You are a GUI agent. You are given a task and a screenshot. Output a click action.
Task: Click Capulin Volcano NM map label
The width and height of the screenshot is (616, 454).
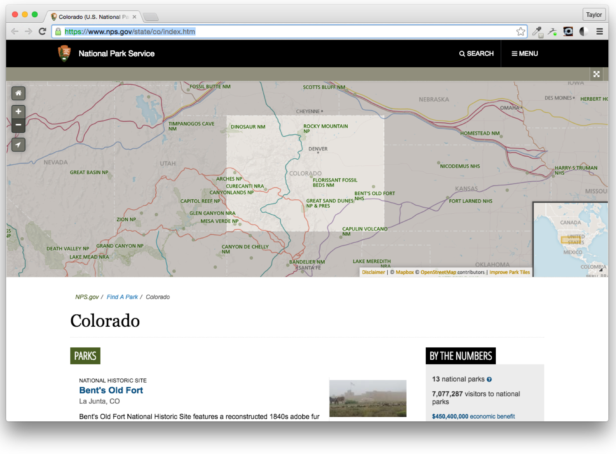click(365, 231)
